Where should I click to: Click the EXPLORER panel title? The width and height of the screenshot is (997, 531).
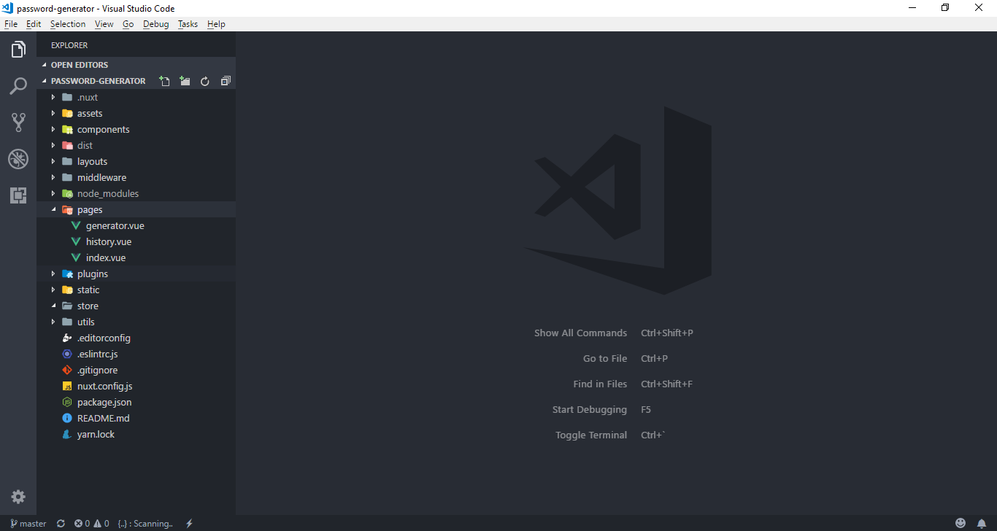pos(69,45)
